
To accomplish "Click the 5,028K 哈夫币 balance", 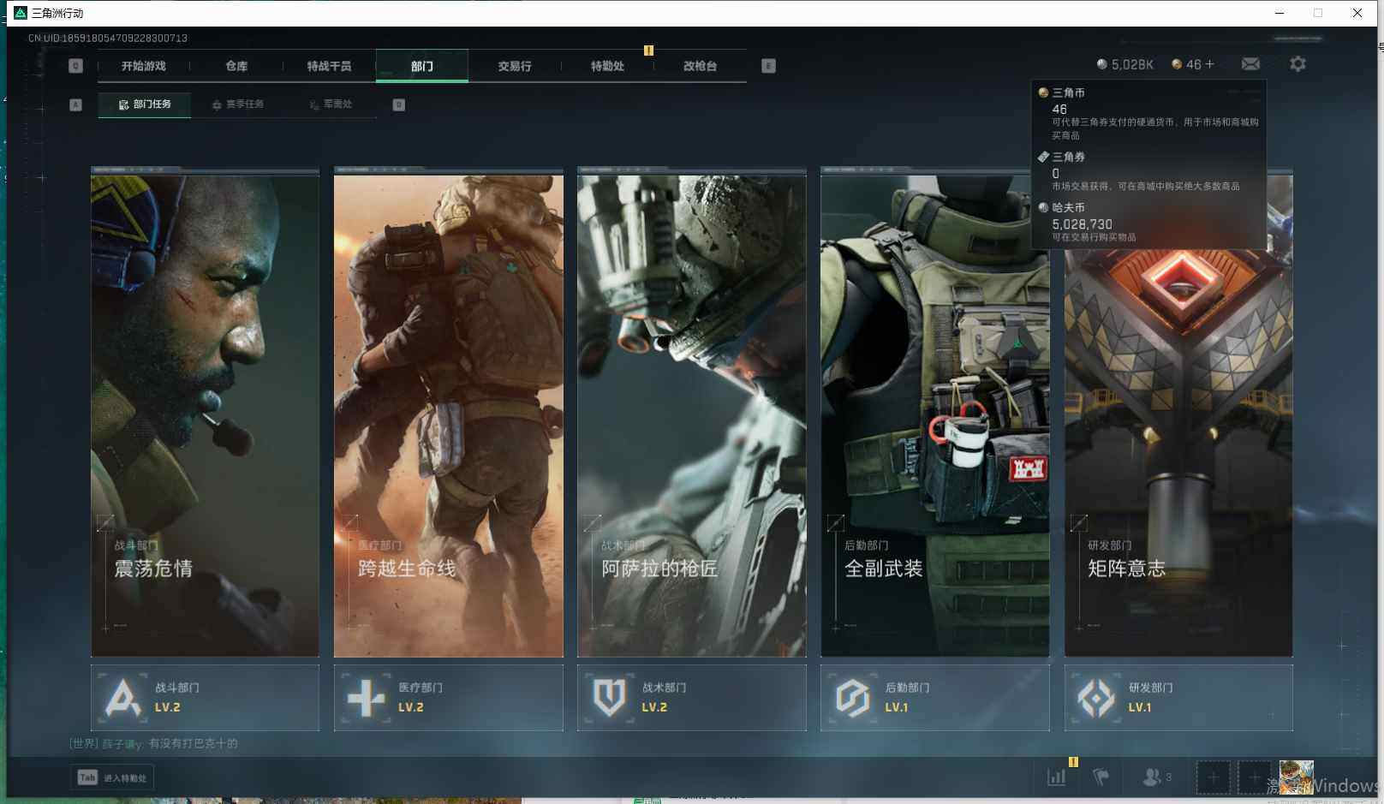I will [x=1125, y=64].
